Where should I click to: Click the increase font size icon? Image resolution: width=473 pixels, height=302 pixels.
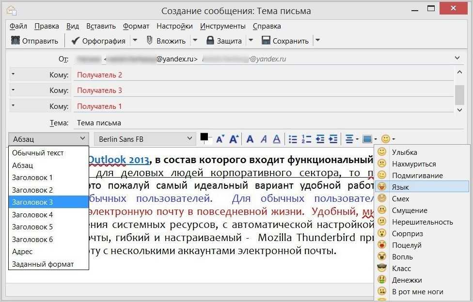[234, 139]
